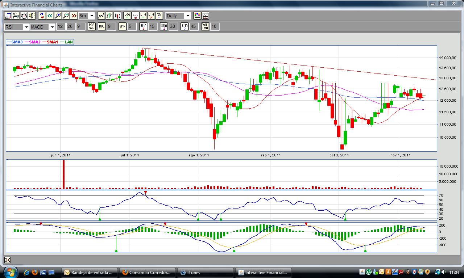Open the Windows Start menu
The height and width of the screenshot is (278, 464).
tap(11, 272)
